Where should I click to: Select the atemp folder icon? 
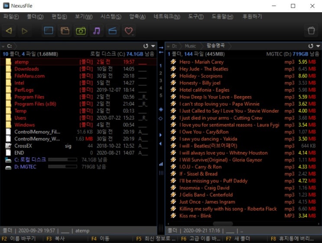(8, 62)
